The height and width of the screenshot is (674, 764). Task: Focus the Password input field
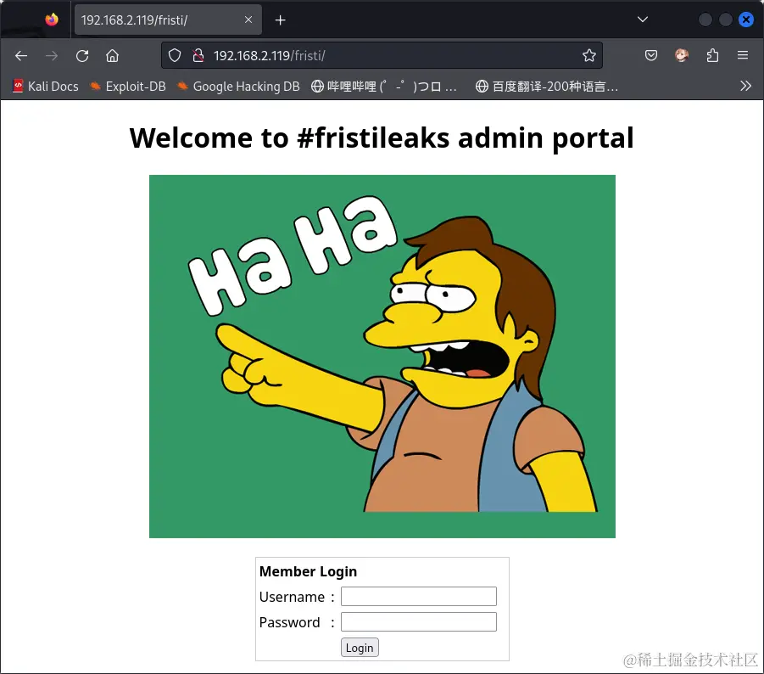pyautogui.click(x=419, y=622)
